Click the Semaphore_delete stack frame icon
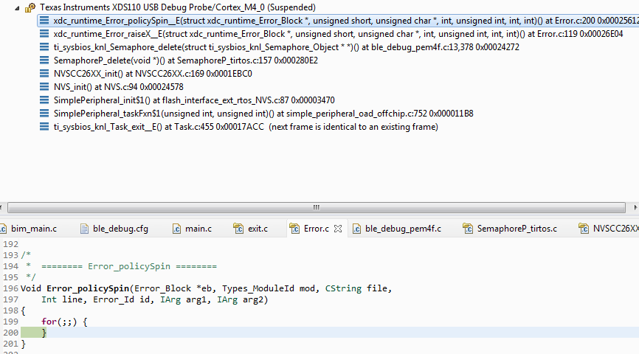Viewport: 639px width, 354px height. point(44,47)
